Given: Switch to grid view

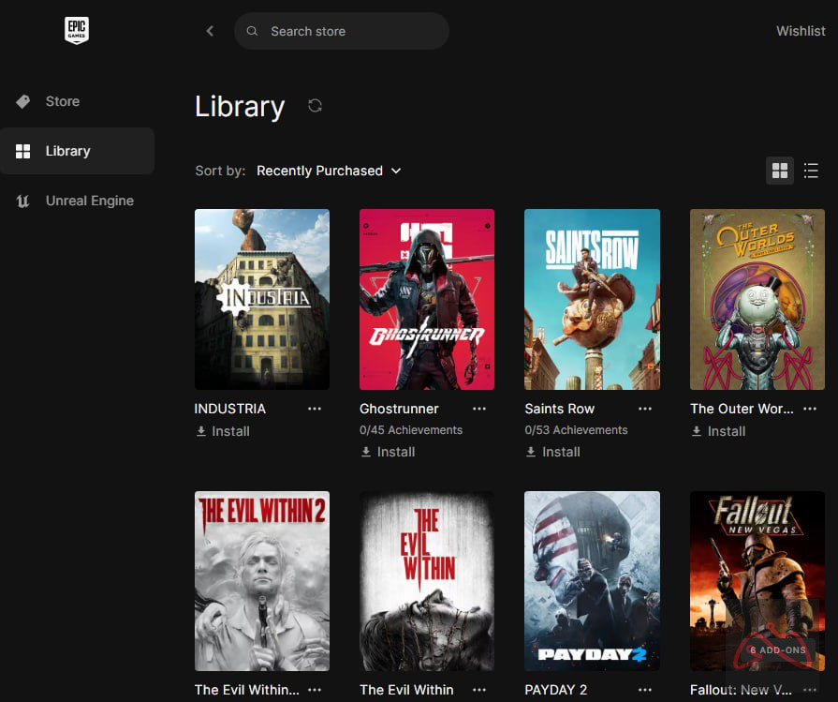Looking at the screenshot, I should point(780,171).
